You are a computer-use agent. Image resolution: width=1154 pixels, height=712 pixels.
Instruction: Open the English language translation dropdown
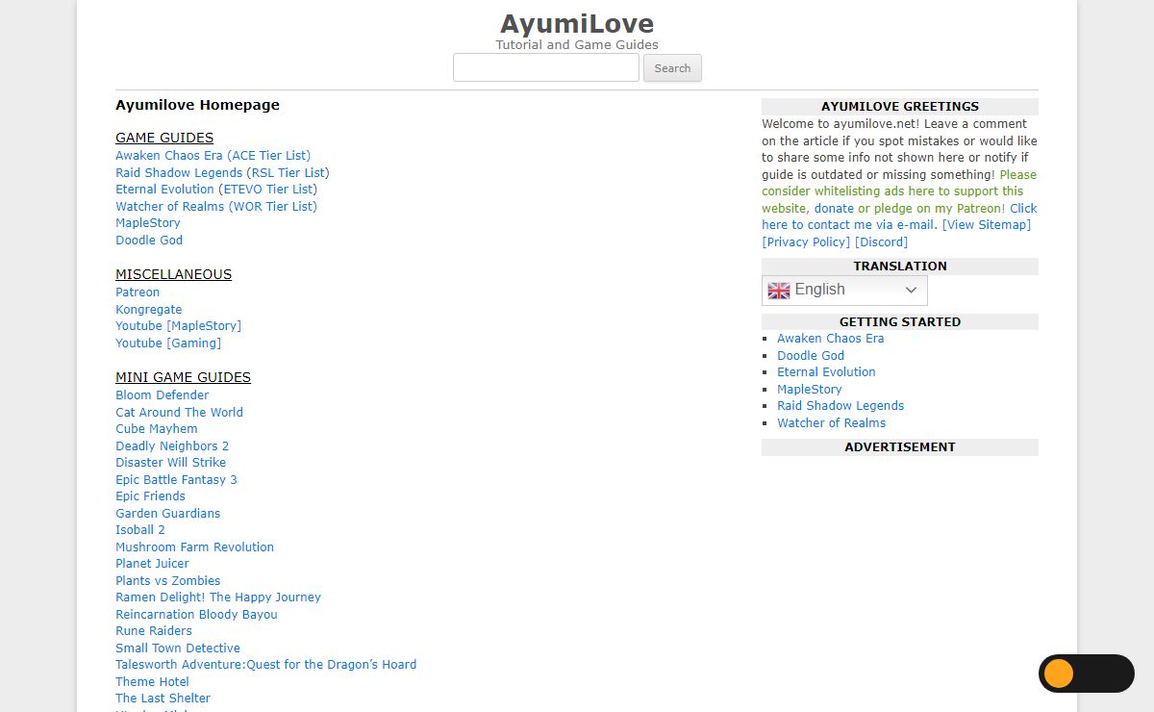tap(844, 290)
